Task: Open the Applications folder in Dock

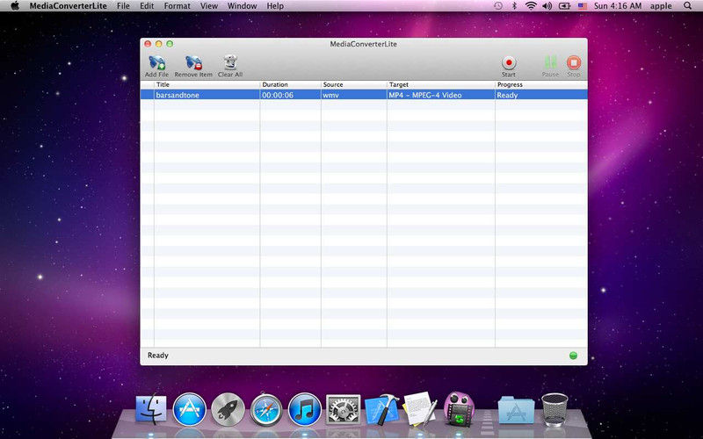Action: [516, 409]
